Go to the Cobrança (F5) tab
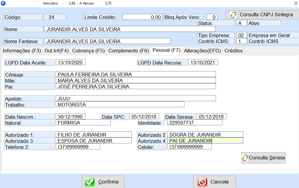The width and height of the screenshot is (299, 188). 88,51
